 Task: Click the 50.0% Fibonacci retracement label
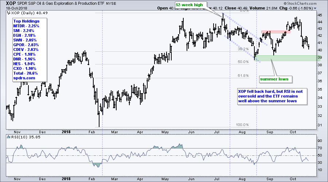(x=243, y=62)
